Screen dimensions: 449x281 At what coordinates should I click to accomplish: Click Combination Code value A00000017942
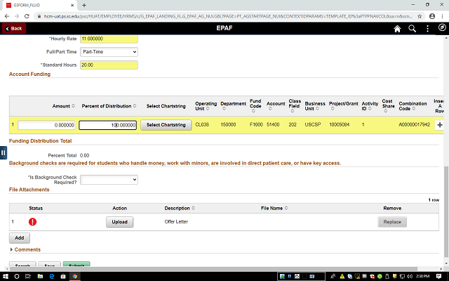(x=414, y=125)
